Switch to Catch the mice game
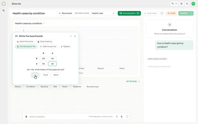Screen dimensions: 198x124 [x=25, y=42]
